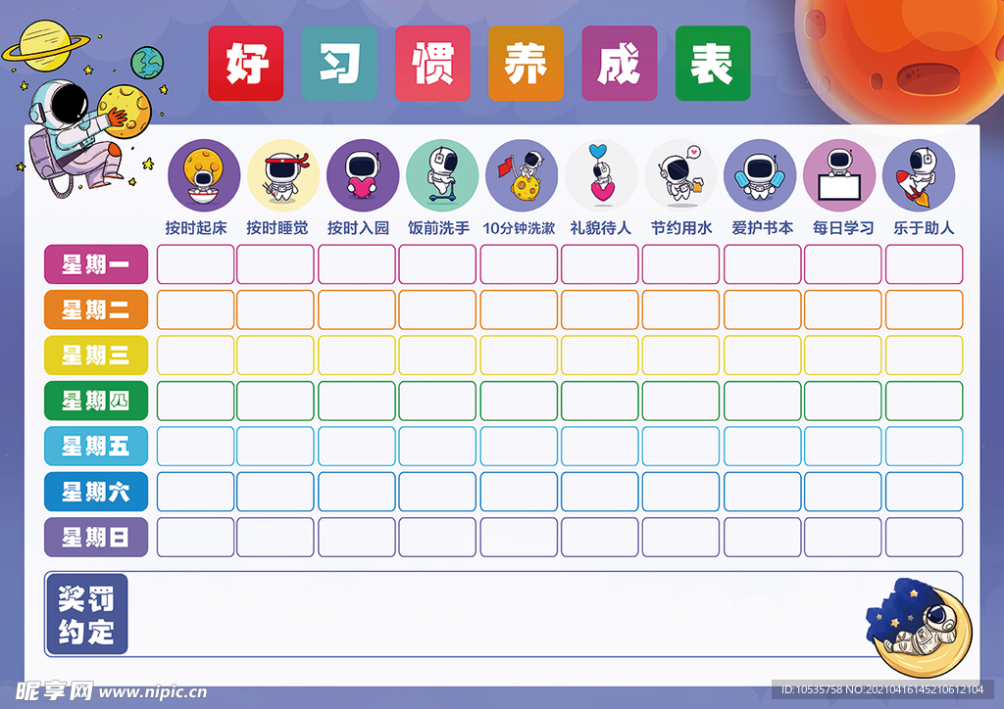
Task: Click the 乐于助人 rocket astronaut icon
Action: point(919,176)
